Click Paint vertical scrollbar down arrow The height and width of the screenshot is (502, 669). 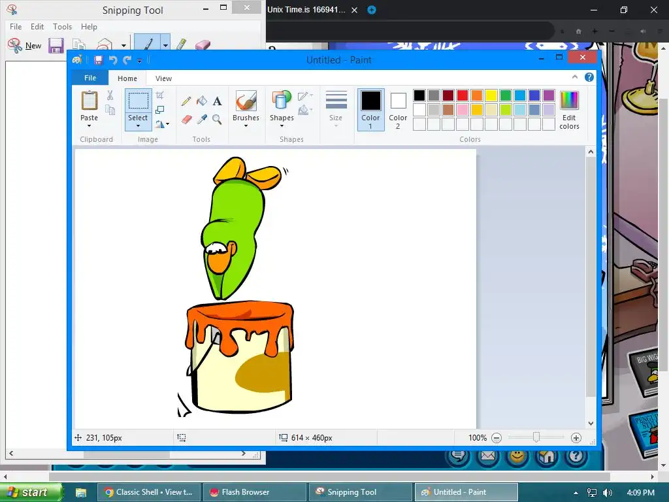click(x=591, y=423)
